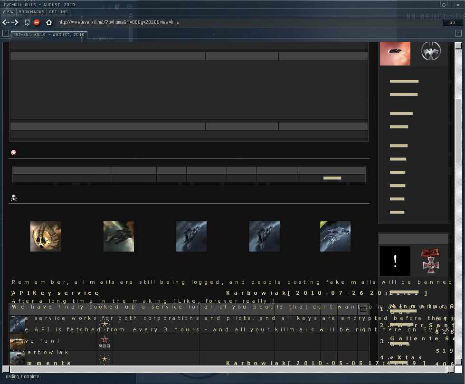The height and width of the screenshot is (384, 465).
Task: Click 'eXtas' entry in the side ranking
Action: point(406,357)
